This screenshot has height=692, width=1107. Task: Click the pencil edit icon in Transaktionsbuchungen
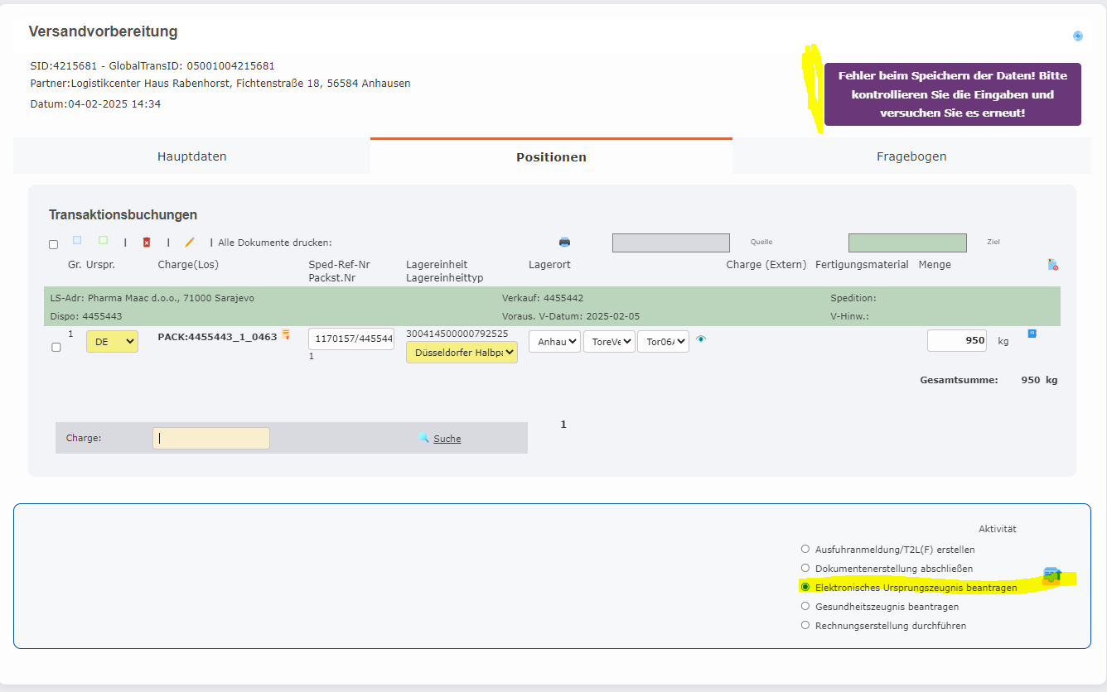click(x=187, y=243)
